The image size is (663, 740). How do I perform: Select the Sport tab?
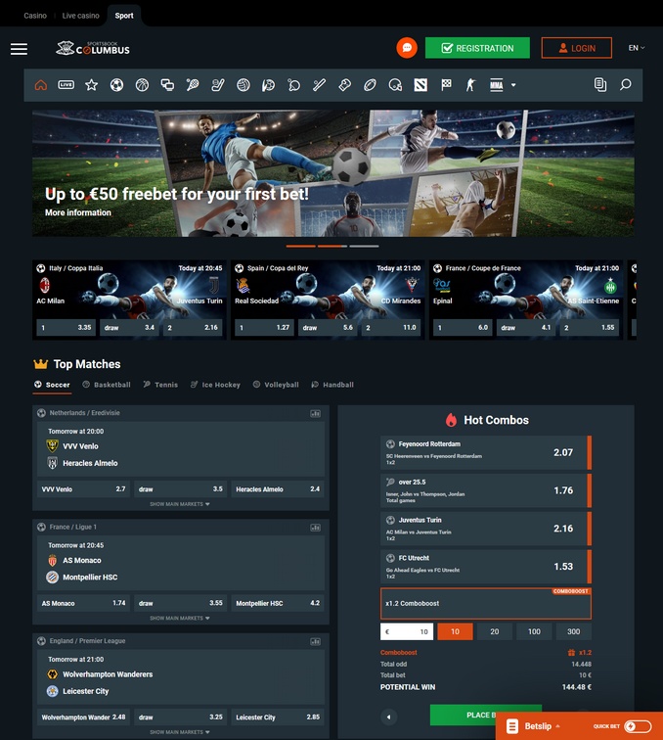124,16
